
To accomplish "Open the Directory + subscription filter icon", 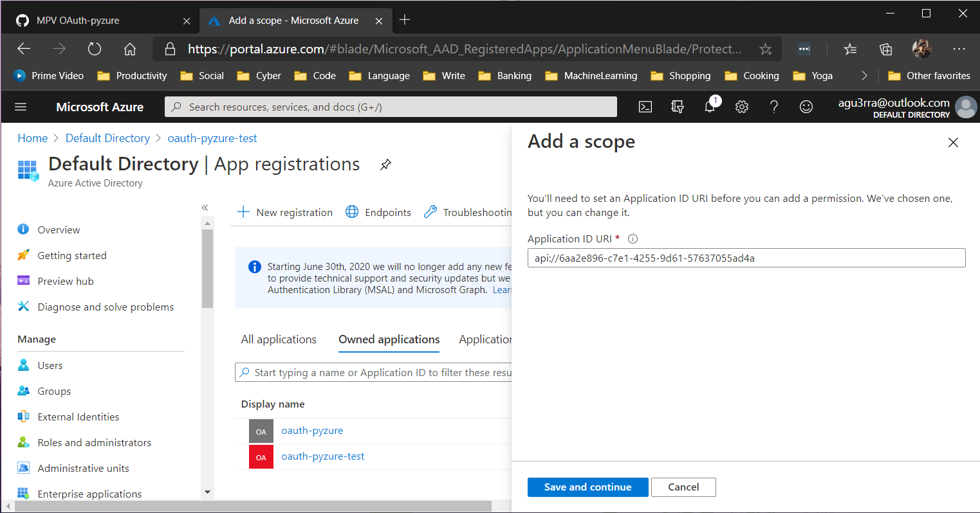I will point(678,107).
